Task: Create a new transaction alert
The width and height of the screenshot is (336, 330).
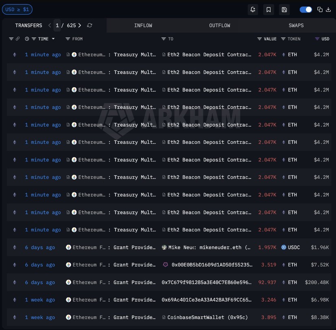Action: click(253, 9)
